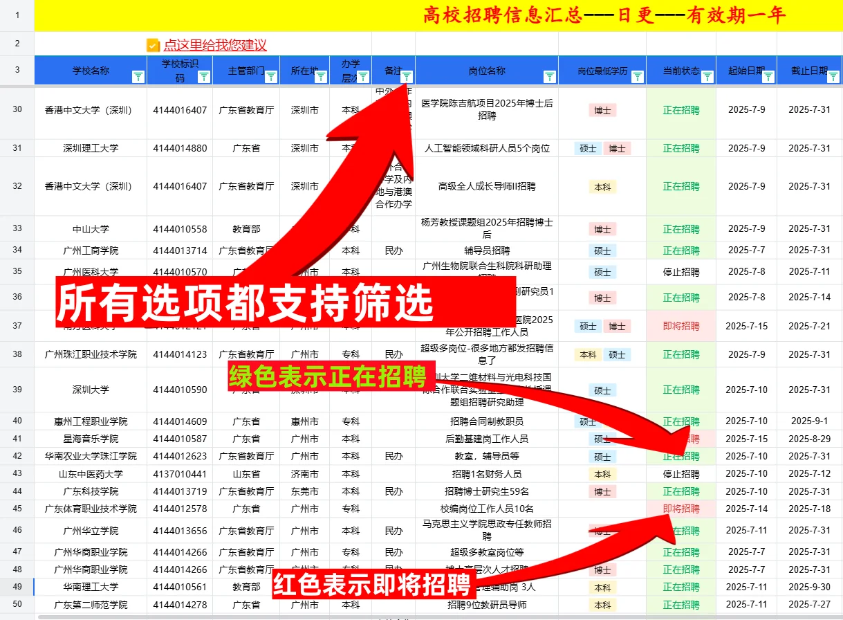Image resolution: width=843 pixels, height=620 pixels.
Task: Click the yellow checkbox icon beside suggestion link
Action: (153, 45)
